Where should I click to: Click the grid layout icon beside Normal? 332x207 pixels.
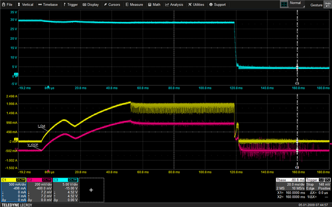(x=284, y=5)
